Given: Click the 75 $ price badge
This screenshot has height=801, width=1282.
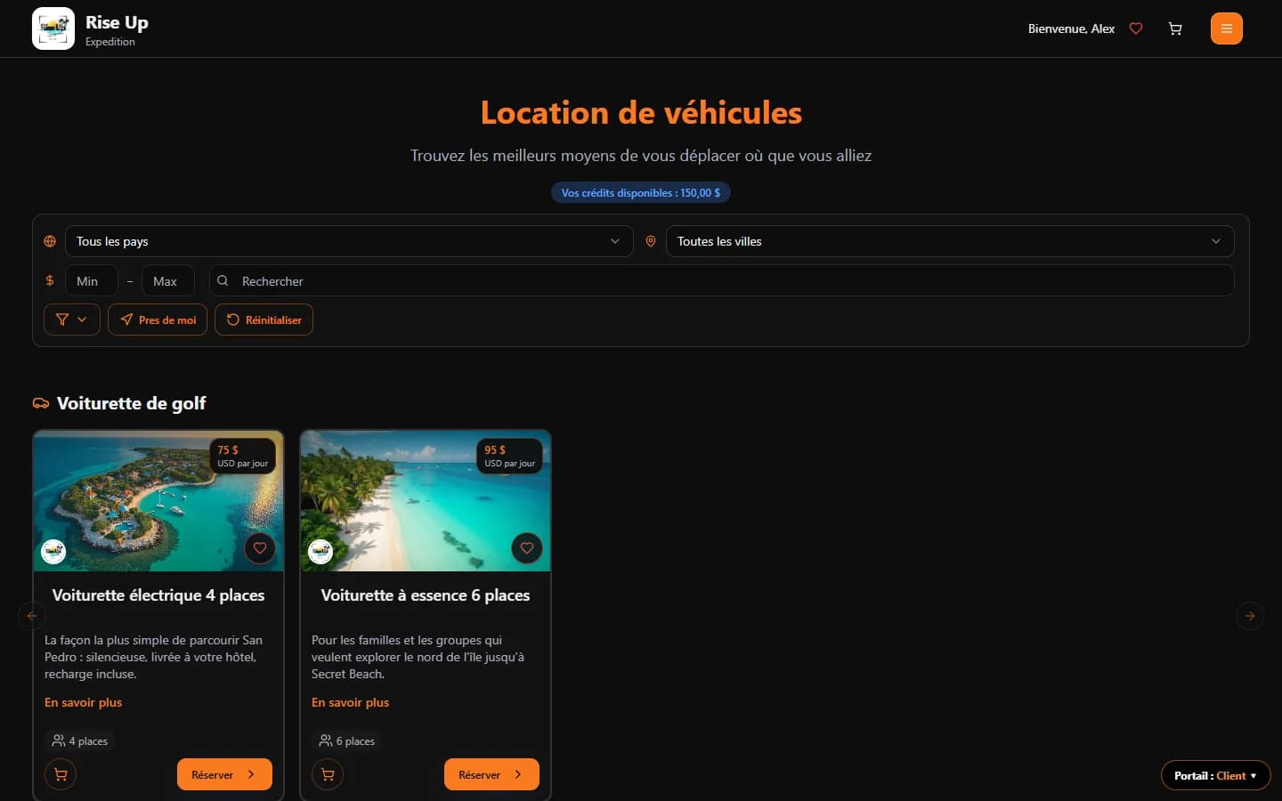Looking at the screenshot, I should (243, 456).
